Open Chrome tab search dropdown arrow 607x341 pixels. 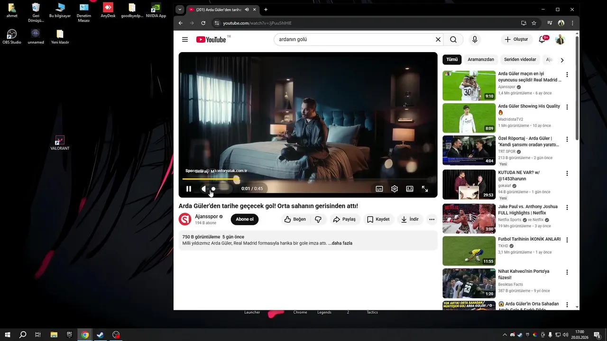tap(180, 9)
